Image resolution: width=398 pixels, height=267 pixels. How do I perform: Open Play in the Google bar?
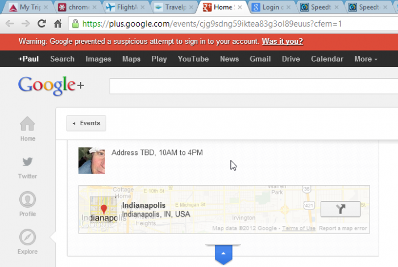[x=159, y=59]
